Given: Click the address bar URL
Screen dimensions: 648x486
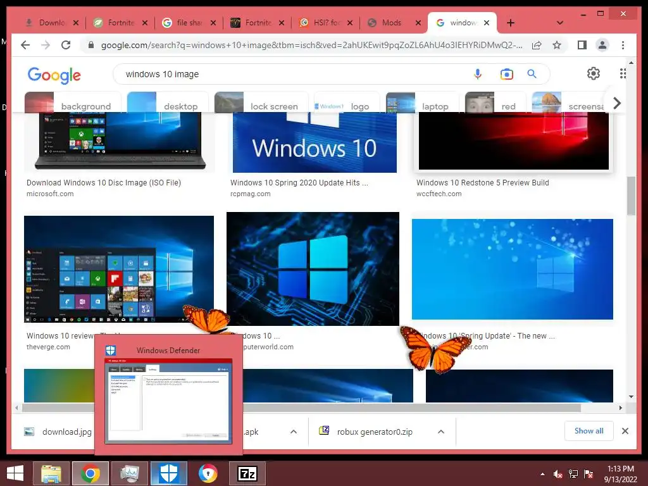Looking at the screenshot, I should click(x=311, y=45).
